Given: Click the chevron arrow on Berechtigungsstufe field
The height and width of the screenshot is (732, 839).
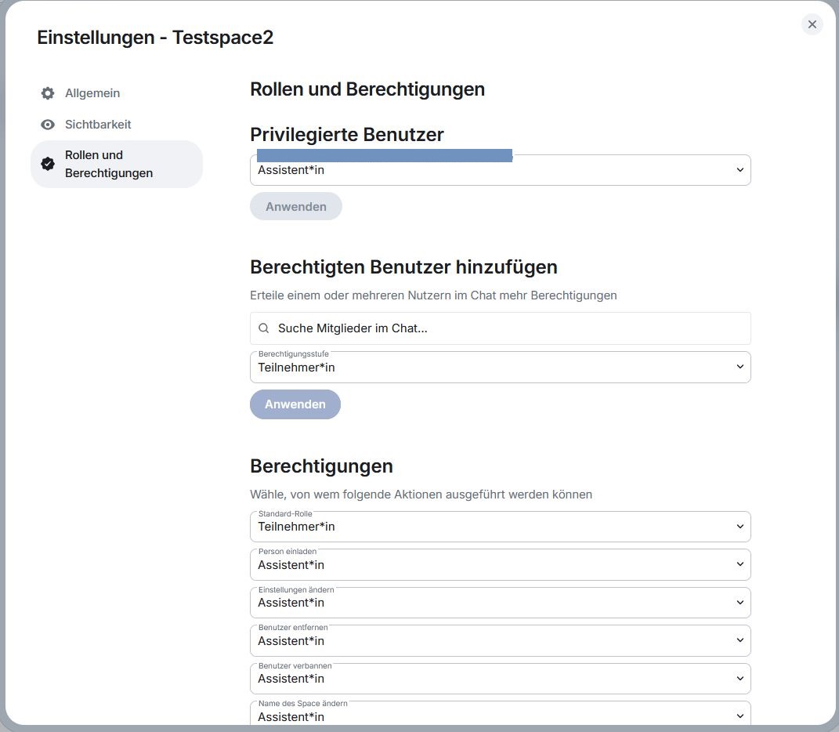Looking at the screenshot, I should click(740, 368).
